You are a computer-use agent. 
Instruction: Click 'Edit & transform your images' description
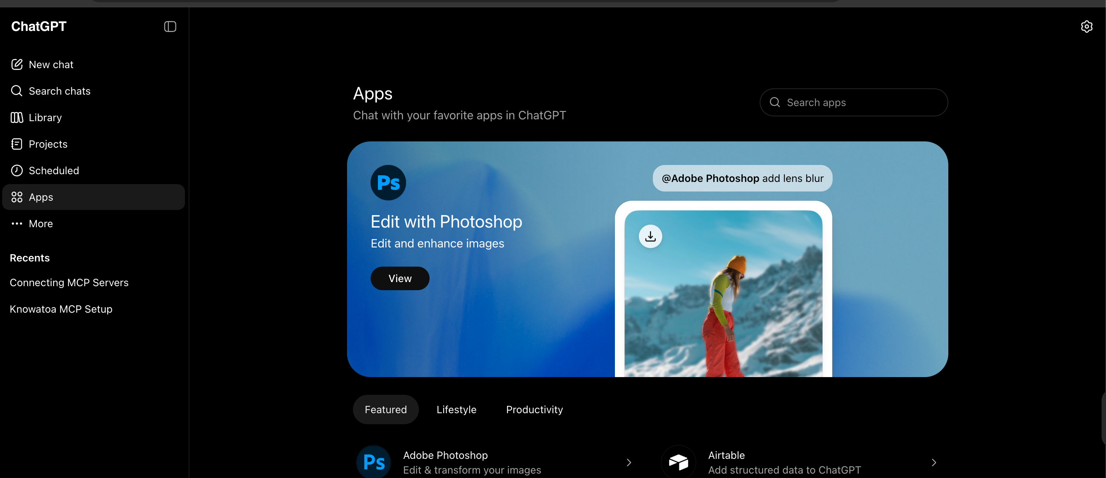pos(472,470)
